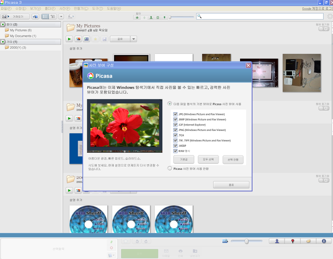Screen dimensions: 333x259
Task: Select radio to use Picasa viewer as default
Action: pyautogui.click(x=170, y=104)
